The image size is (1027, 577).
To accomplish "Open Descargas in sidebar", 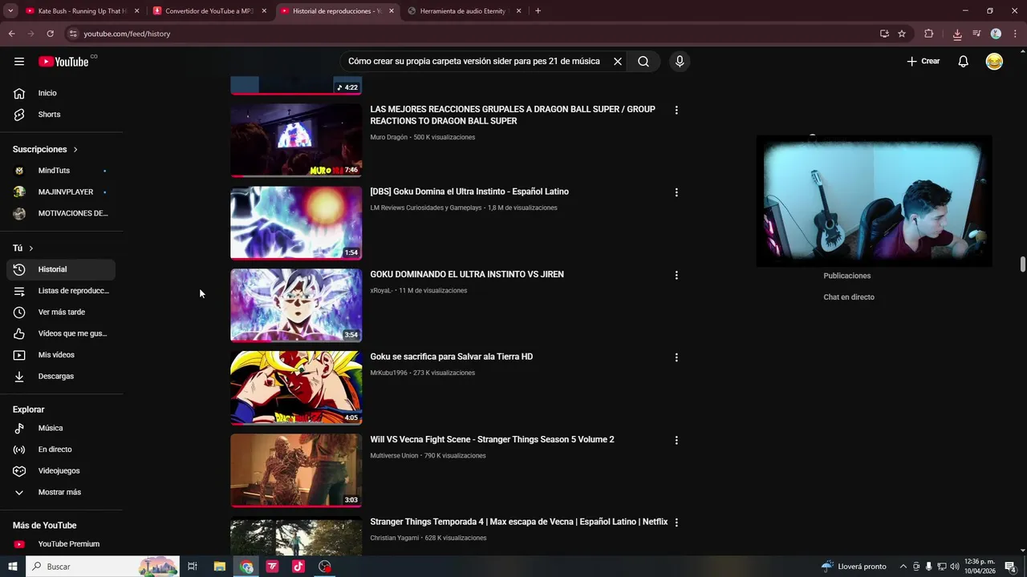I will [x=61, y=377].
